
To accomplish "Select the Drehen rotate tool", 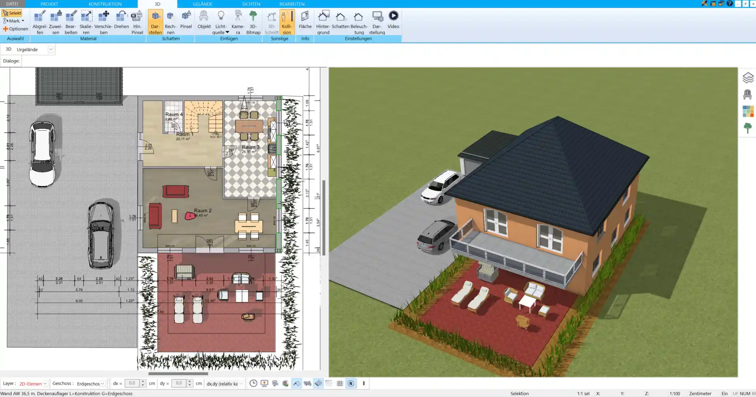I will coord(122,20).
